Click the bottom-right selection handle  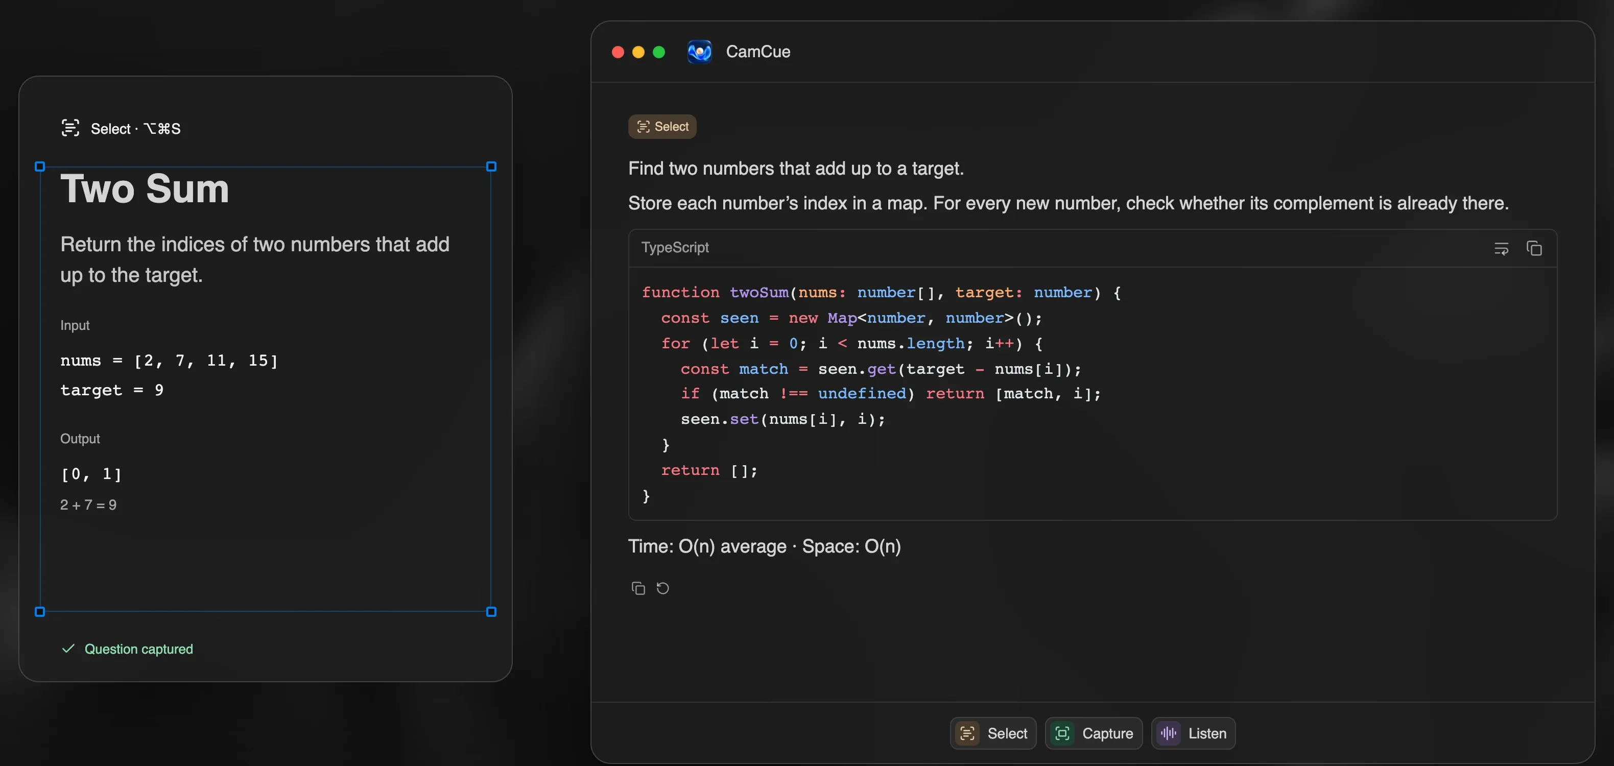(x=491, y=612)
